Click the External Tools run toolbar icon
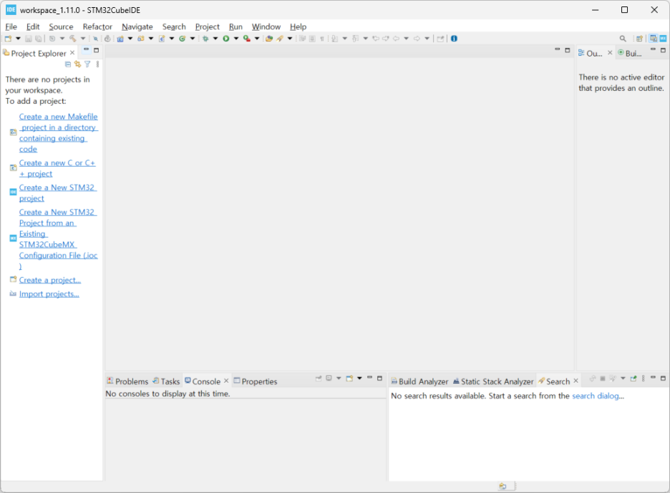The width and height of the screenshot is (670, 493). (246, 39)
